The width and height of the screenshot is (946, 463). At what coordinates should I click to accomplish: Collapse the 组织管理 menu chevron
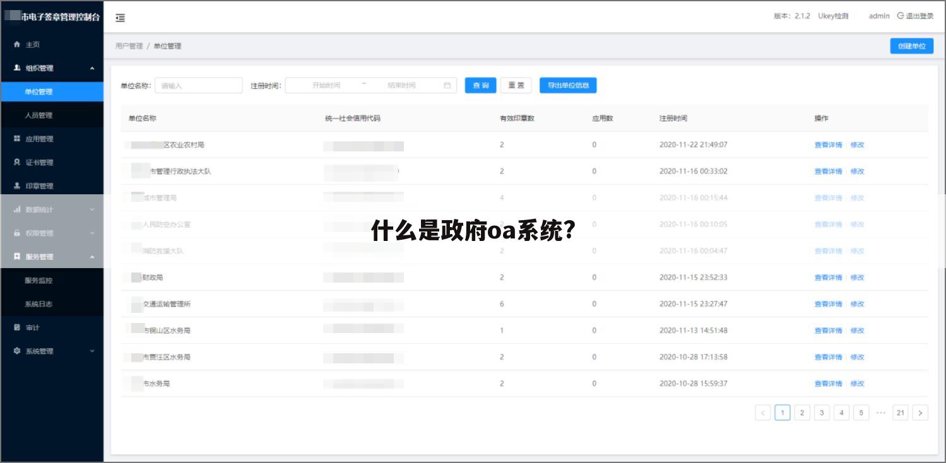click(x=92, y=68)
